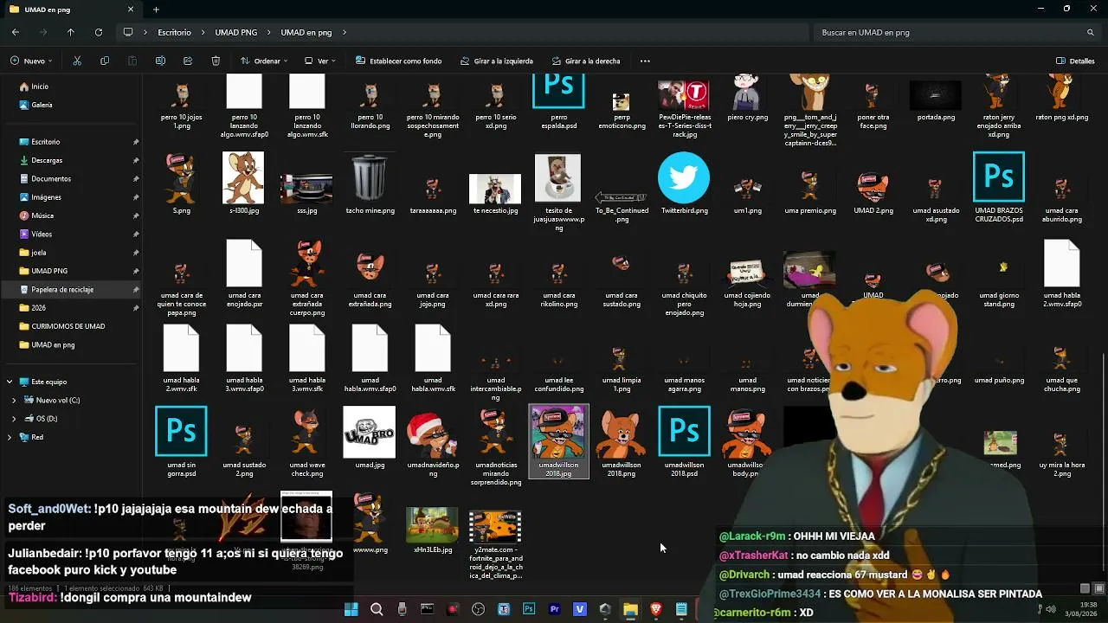Go back to the previous folder
The image size is (1108, 623).
[16, 32]
